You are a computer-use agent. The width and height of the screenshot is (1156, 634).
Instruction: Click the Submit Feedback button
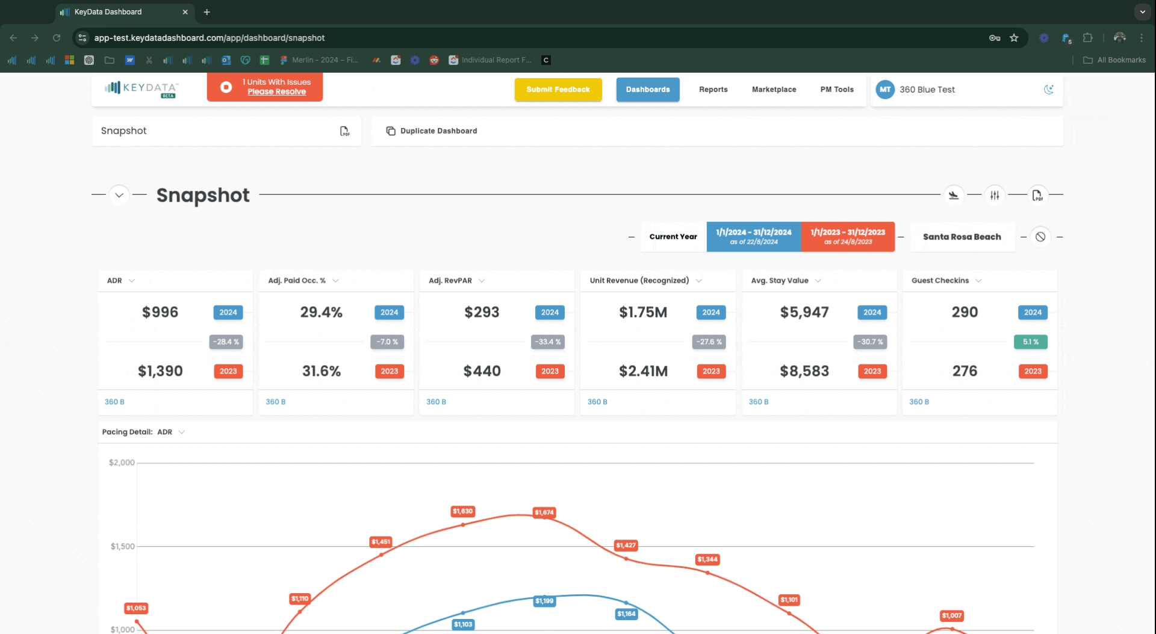[558, 90]
